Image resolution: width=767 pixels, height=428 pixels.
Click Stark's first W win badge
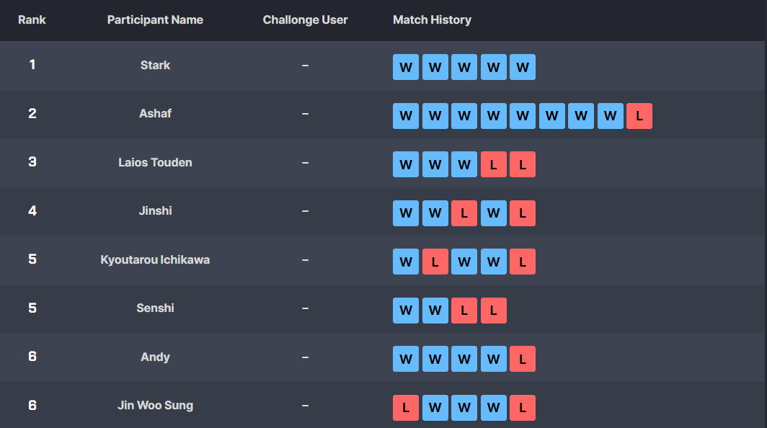click(x=406, y=67)
